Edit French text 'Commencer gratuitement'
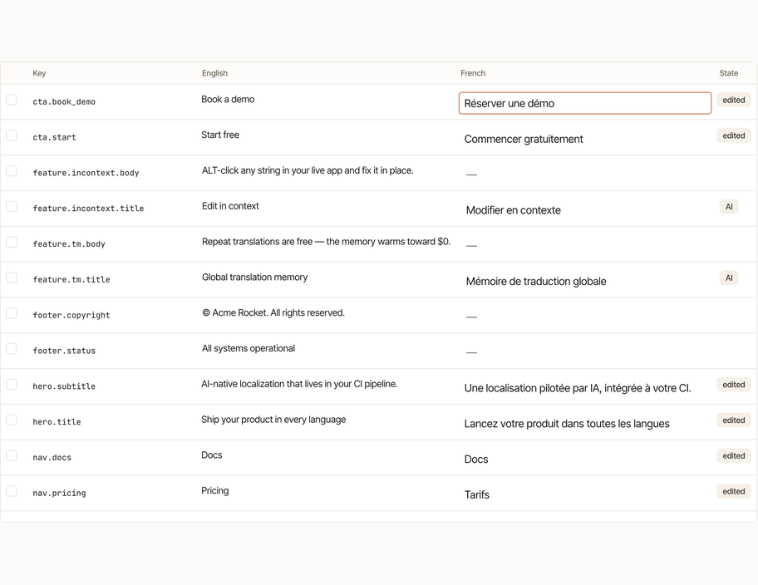758x585 pixels. pos(524,140)
